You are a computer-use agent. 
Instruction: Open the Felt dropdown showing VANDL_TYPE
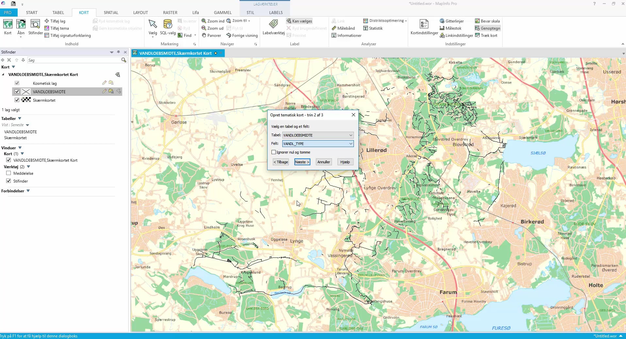click(350, 143)
